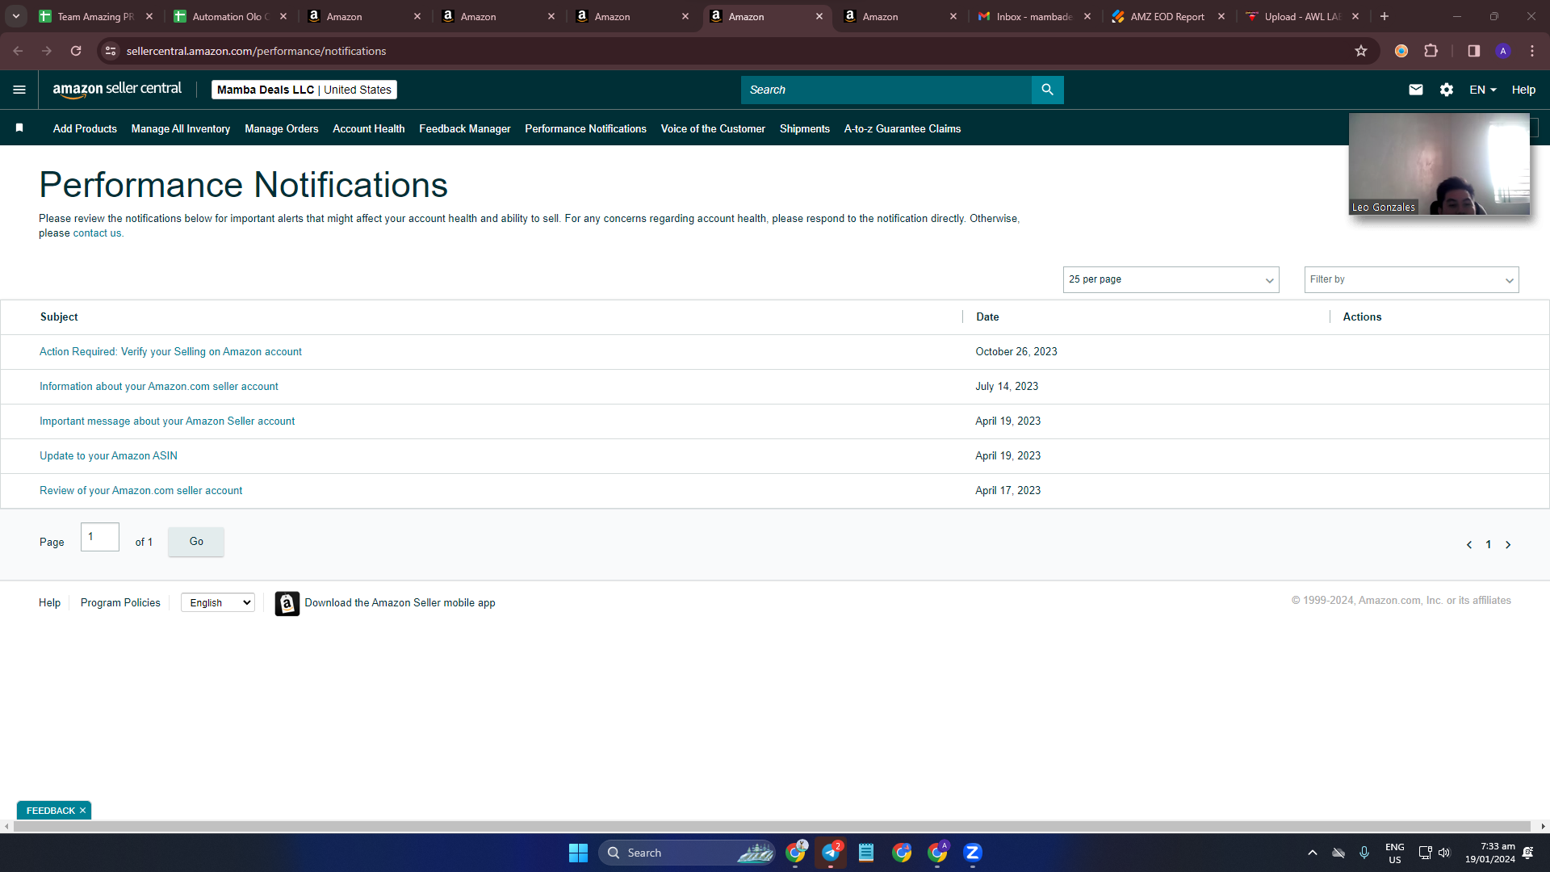
Task: Click the bookmark flag icon in nav bar
Action: point(19,128)
